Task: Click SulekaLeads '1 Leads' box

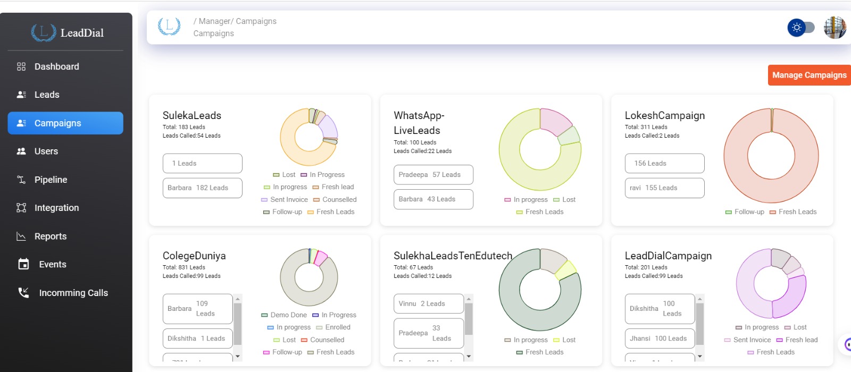Action: pos(203,163)
